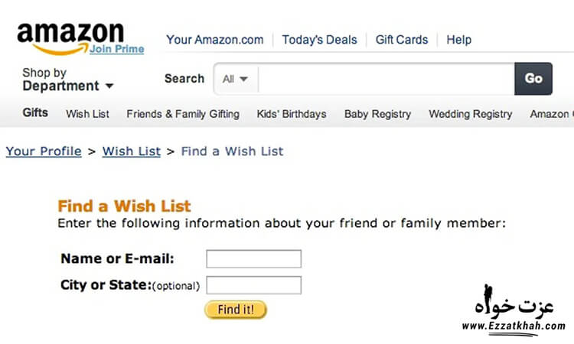Open Today's Deals
This screenshot has width=574, height=344.
pyautogui.click(x=318, y=40)
